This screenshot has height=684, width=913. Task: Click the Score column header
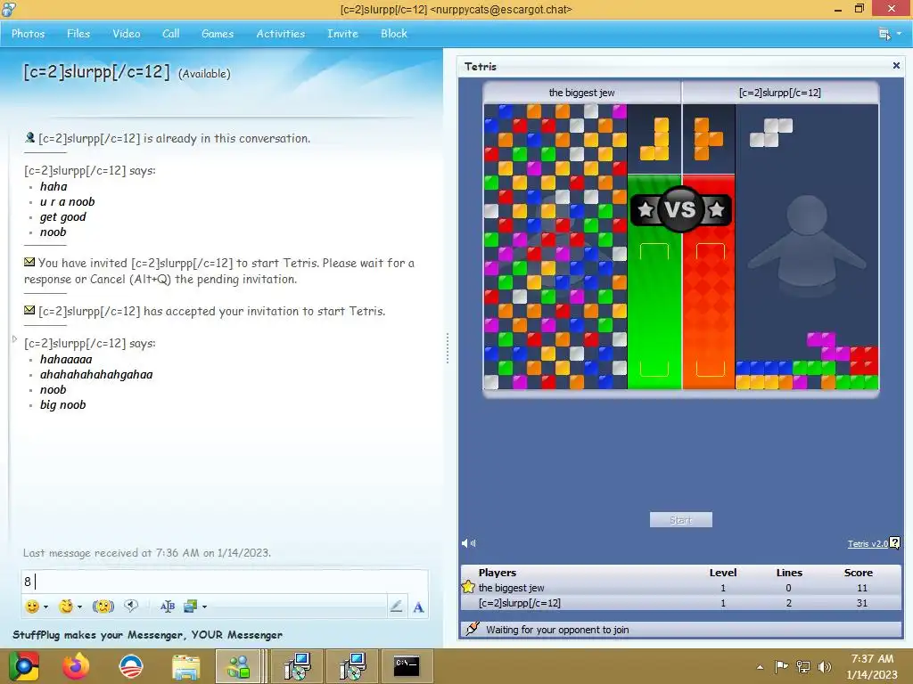coord(859,573)
